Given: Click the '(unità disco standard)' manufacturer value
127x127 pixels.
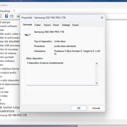Looking at the screenshot, I should 65,46.
